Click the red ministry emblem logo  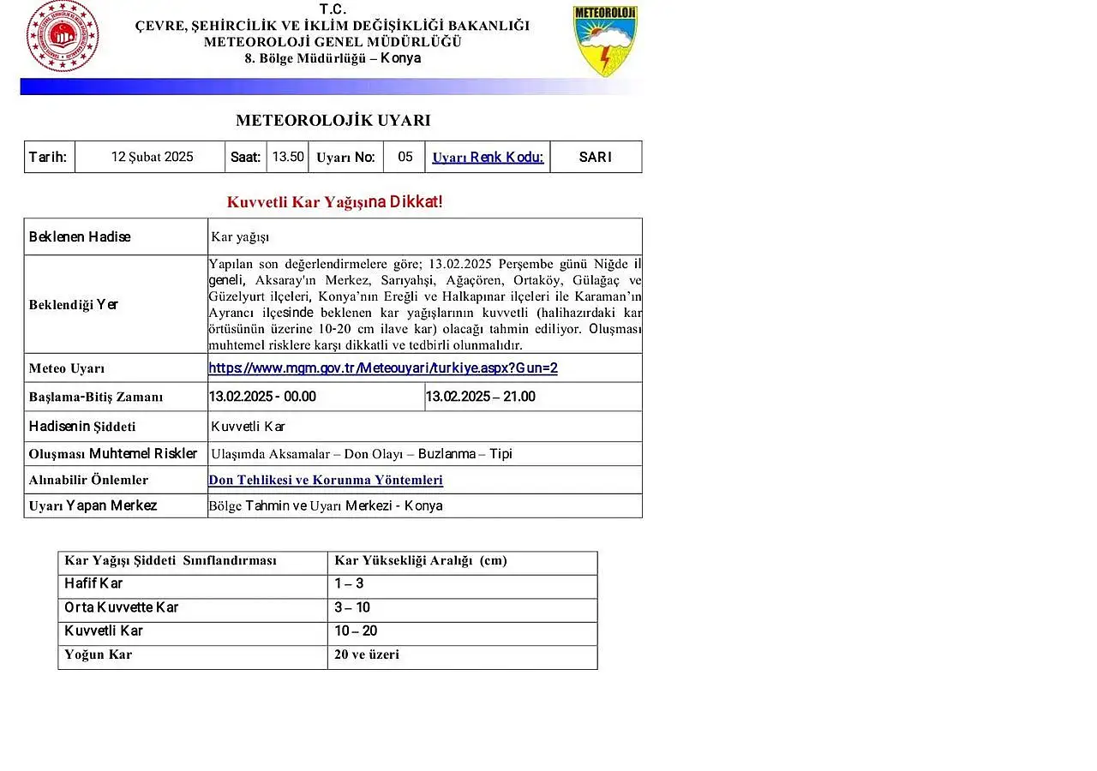pos(63,37)
